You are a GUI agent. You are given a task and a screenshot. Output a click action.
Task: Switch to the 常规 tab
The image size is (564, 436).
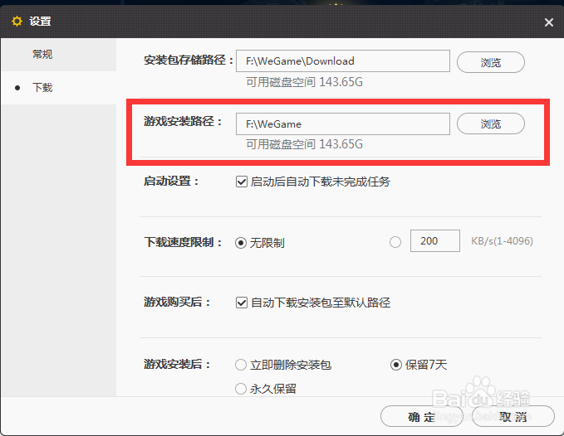coord(42,55)
